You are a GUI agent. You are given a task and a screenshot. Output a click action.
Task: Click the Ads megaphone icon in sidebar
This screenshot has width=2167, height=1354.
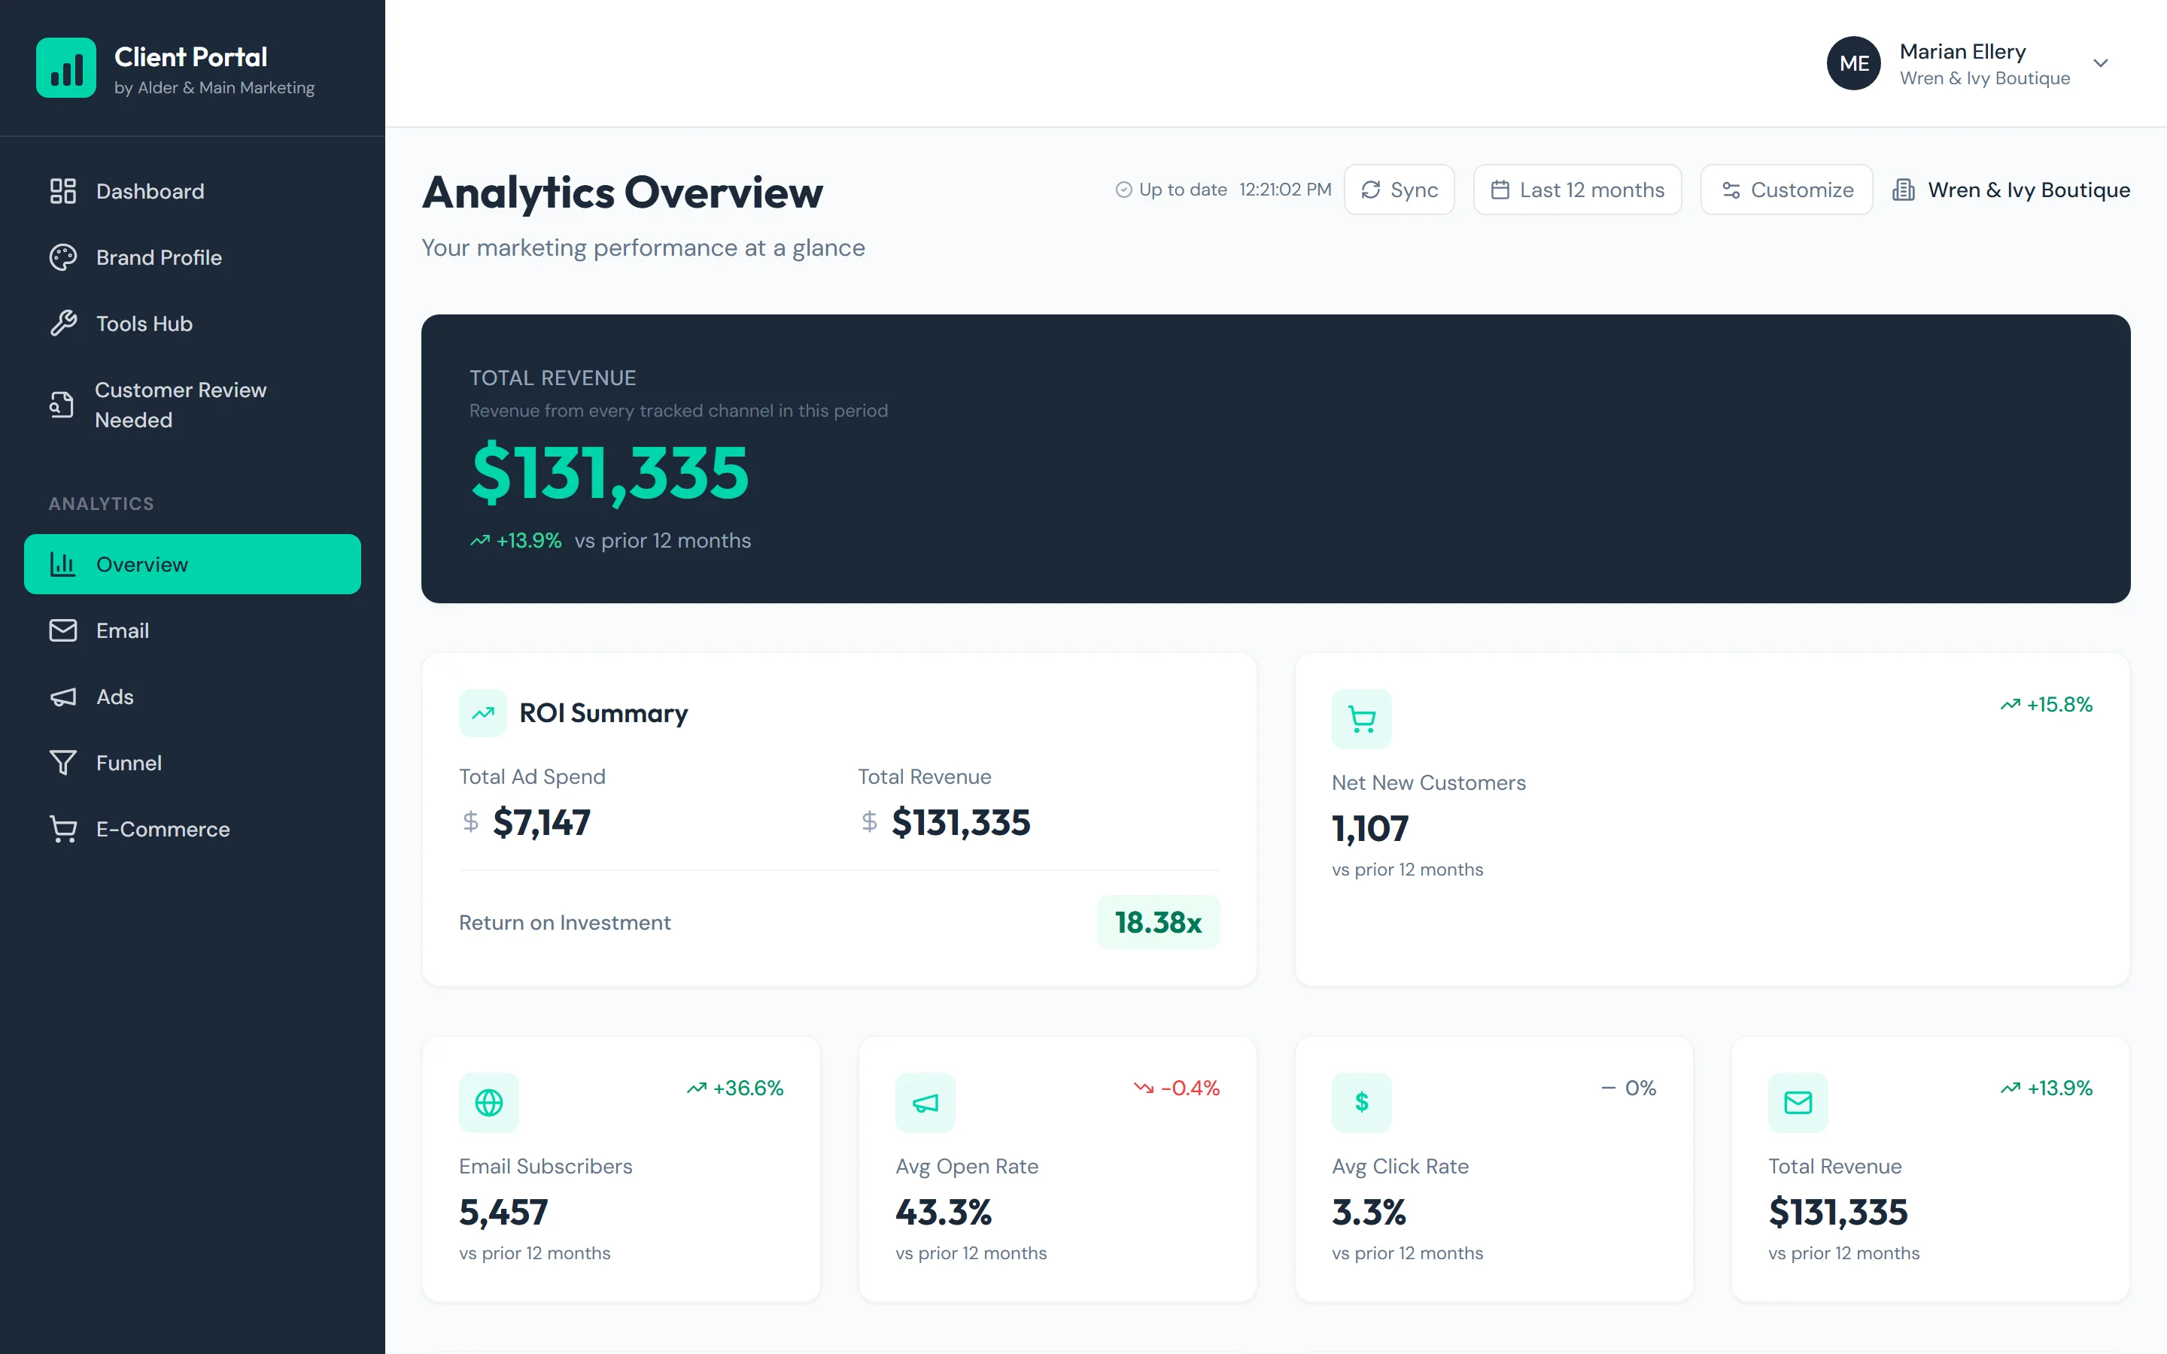[x=62, y=697]
